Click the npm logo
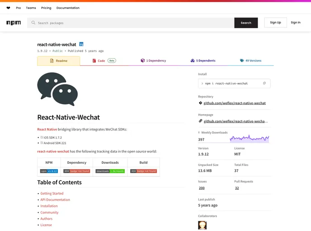 pos(14,23)
